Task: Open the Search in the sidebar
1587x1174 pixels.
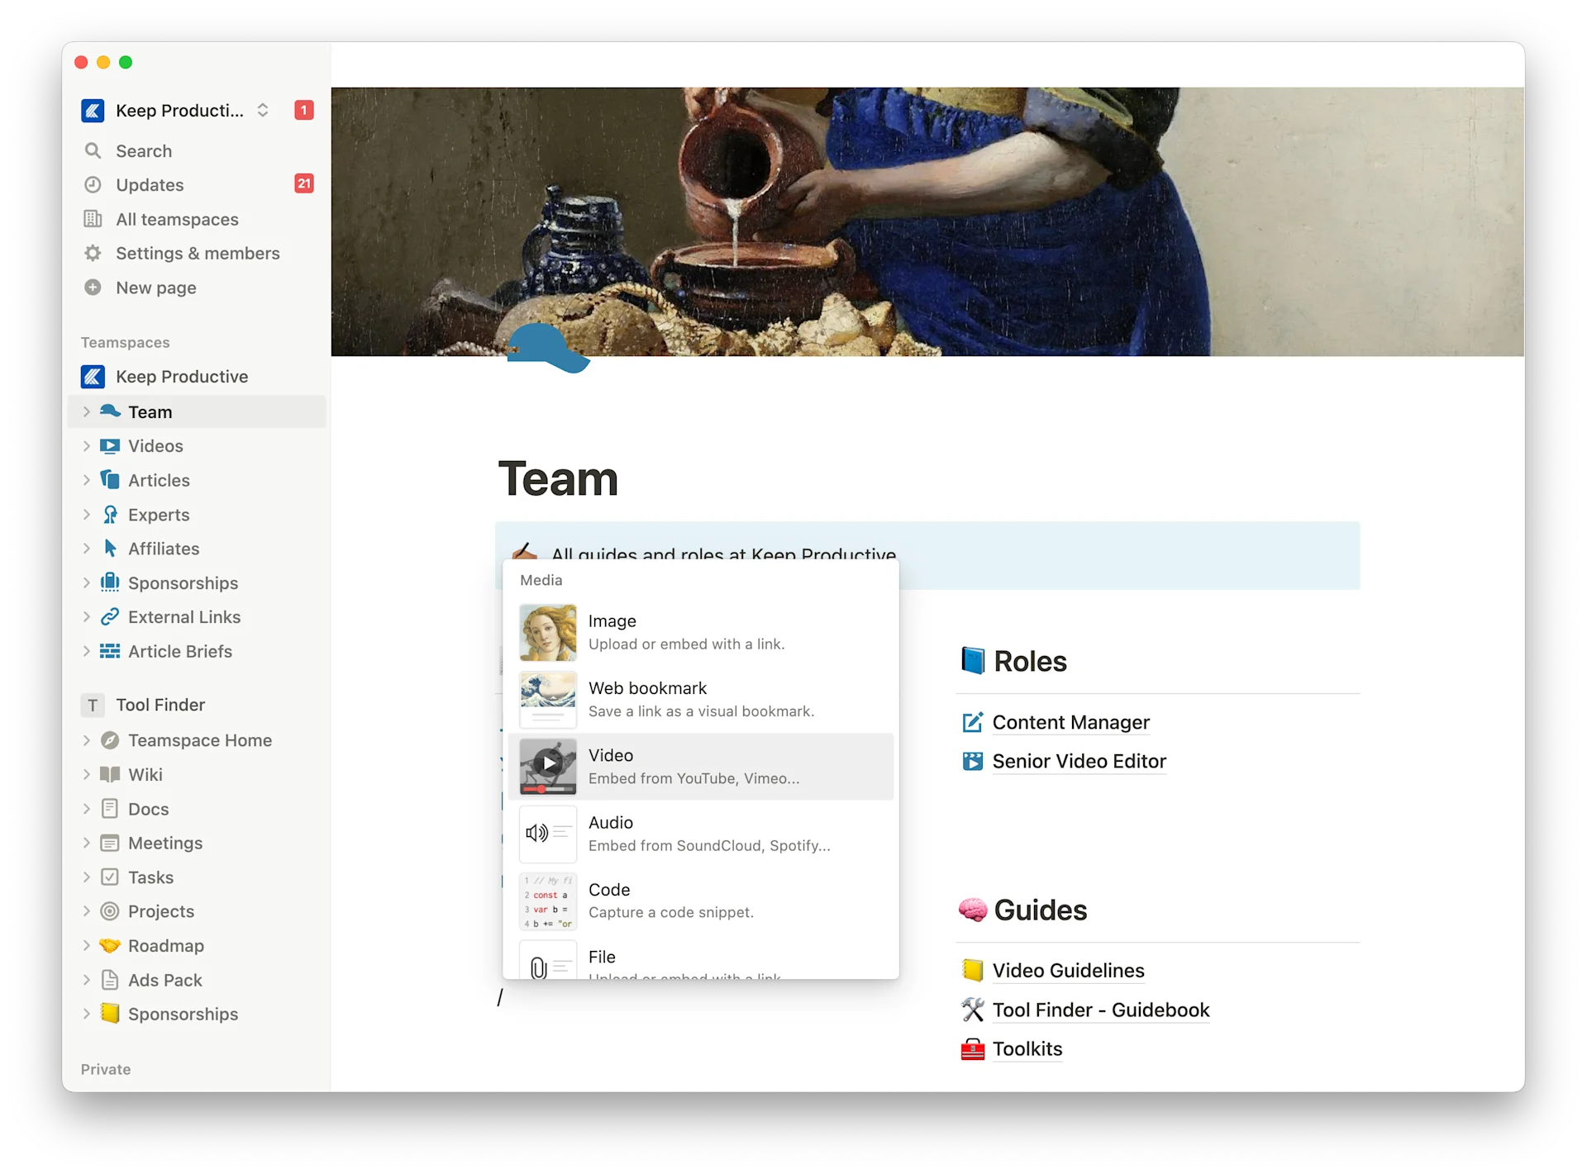Action: coord(144,150)
